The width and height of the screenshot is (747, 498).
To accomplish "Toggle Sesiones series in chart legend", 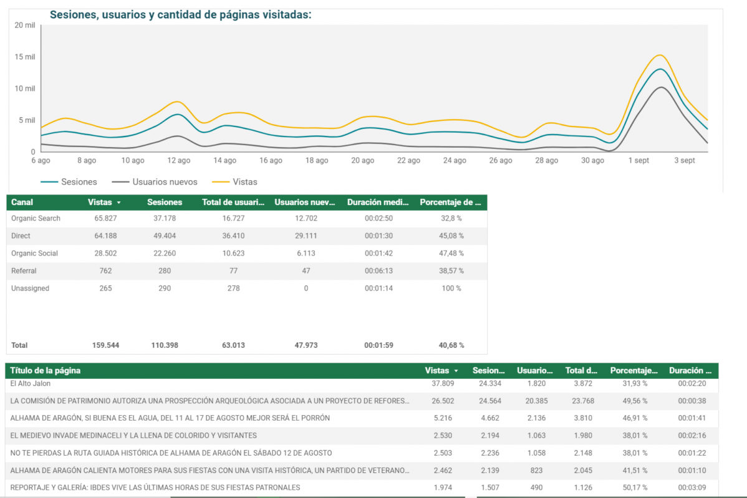I will [x=69, y=182].
